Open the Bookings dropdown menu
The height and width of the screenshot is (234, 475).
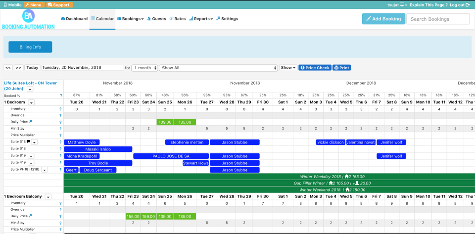click(130, 19)
